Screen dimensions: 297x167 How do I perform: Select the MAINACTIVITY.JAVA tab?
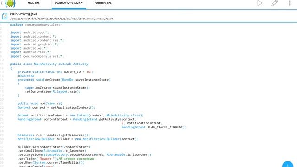point(69,3)
